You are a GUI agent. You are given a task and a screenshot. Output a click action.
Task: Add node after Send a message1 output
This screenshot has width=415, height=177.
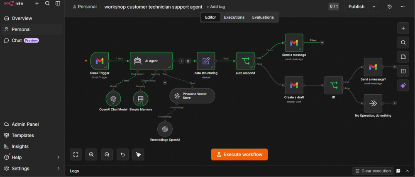394,67
